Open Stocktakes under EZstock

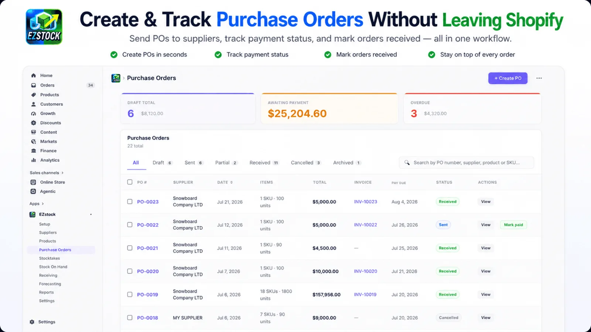coord(49,258)
